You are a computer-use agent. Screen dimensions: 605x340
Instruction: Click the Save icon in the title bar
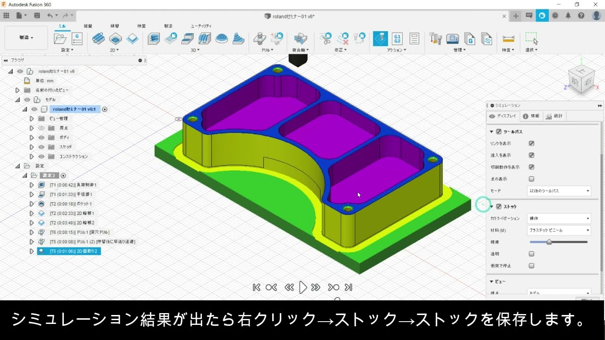(x=37, y=16)
